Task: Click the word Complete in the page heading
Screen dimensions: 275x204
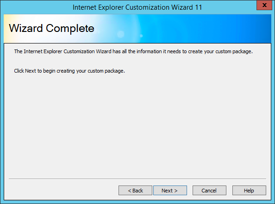Action: click(x=70, y=28)
